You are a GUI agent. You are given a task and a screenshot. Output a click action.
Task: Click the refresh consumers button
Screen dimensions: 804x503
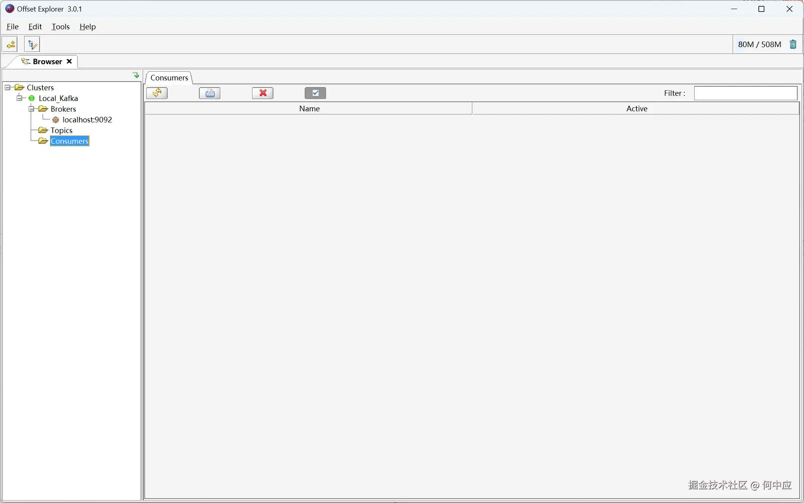pyautogui.click(x=157, y=93)
